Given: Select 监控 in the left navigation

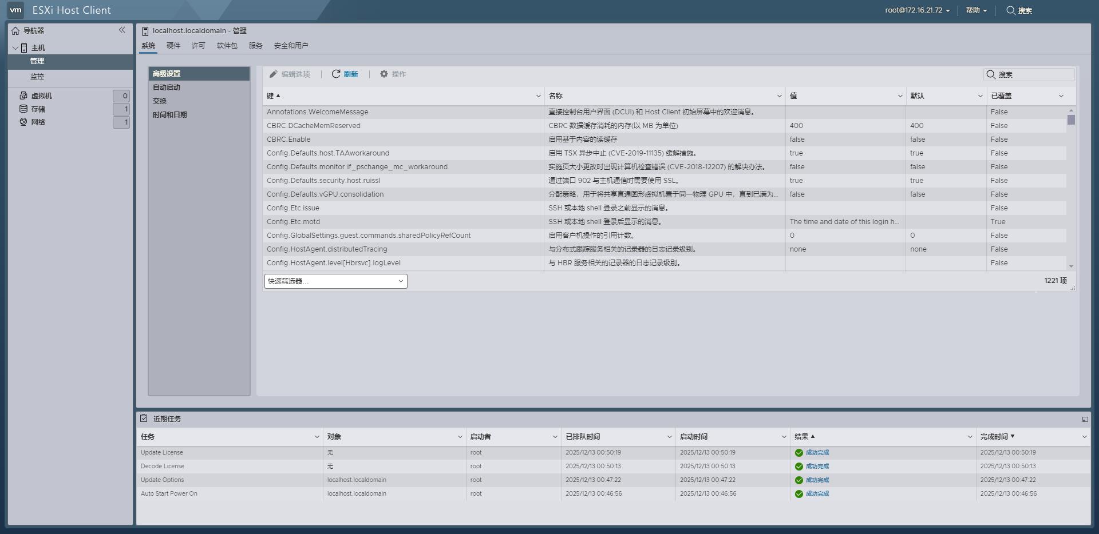Looking at the screenshot, I should 35,76.
